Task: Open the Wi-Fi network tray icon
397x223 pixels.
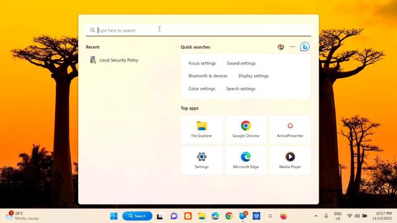Action: click(x=350, y=216)
